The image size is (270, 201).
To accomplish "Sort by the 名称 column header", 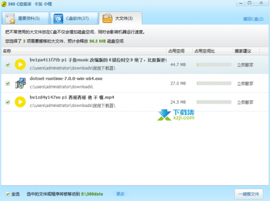I will coord(84,51).
